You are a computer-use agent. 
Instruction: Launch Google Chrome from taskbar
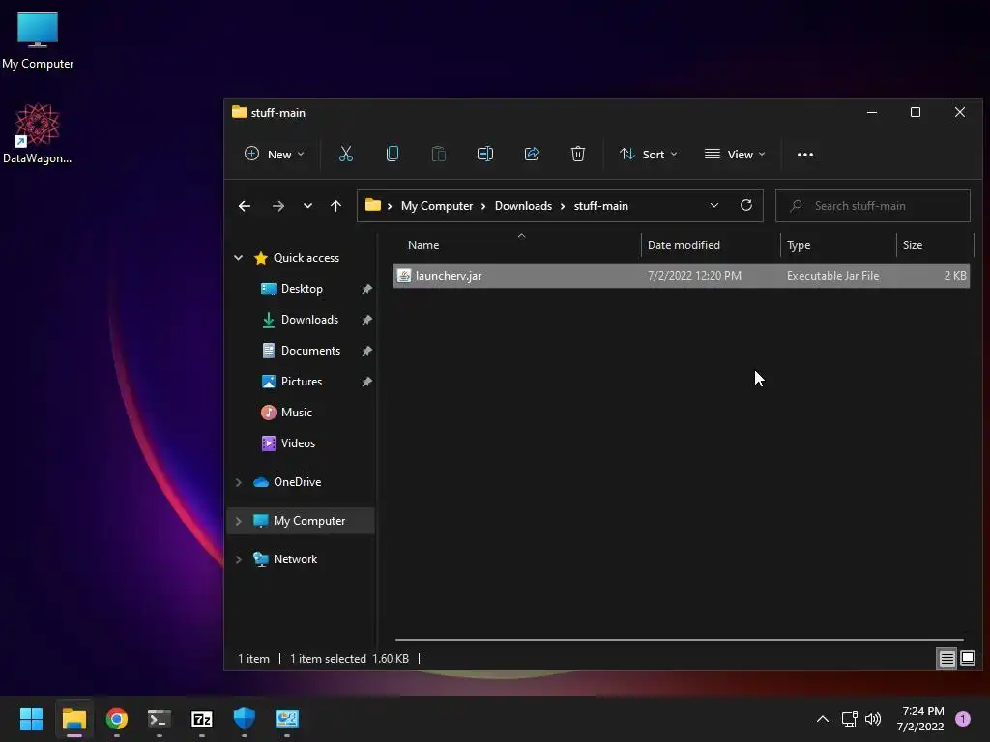click(117, 719)
